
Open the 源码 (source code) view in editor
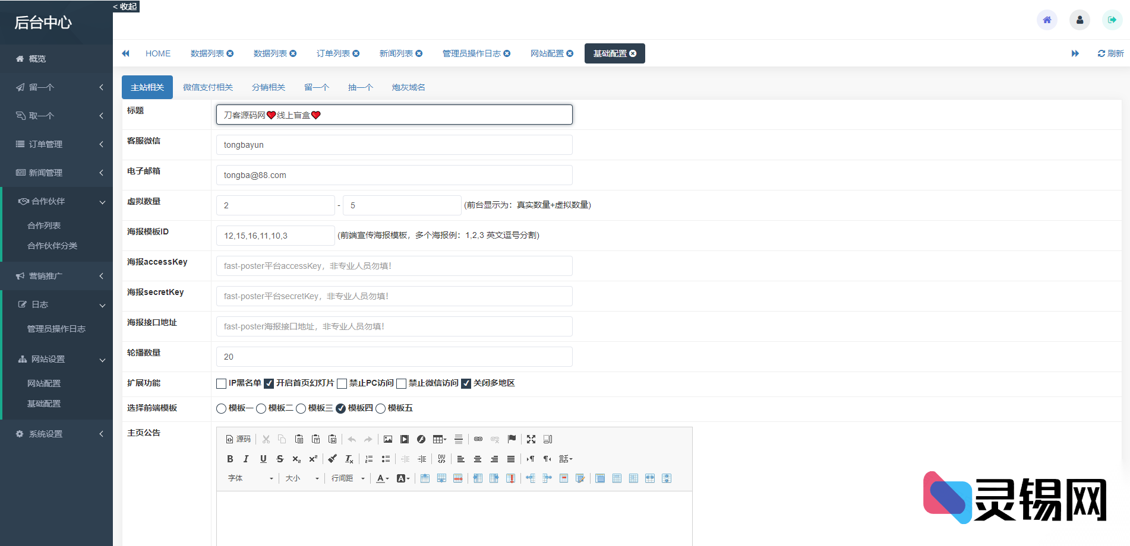pos(239,439)
